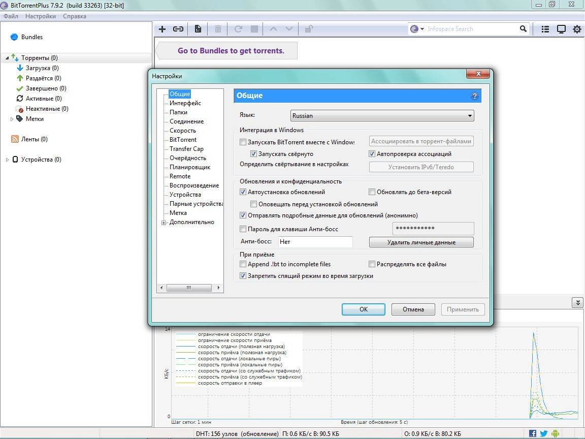
Task: Toggle Автопроверка ассоциаций checkbox
Action: pyautogui.click(x=372, y=154)
